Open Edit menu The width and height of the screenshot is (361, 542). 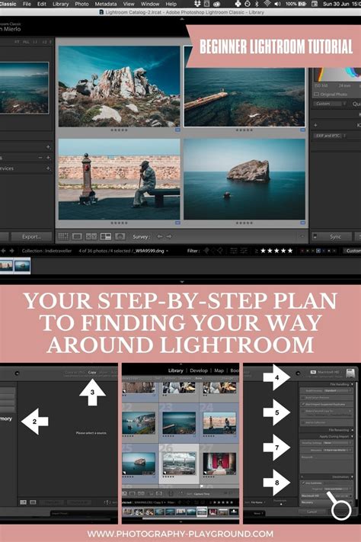click(x=41, y=4)
